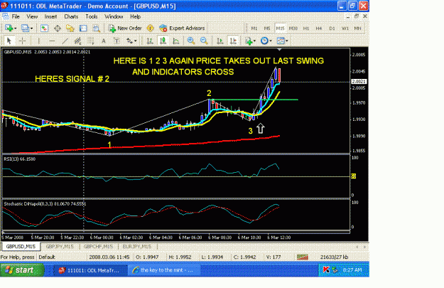Toggle Auto Scroll for the chart
The width and height of the screenshot is (444, 288).
[220, 41]
